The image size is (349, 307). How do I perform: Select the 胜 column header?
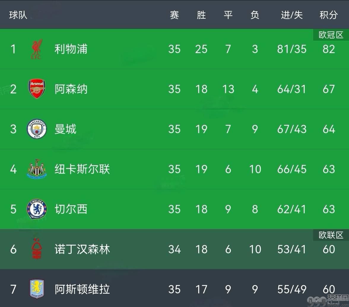pyautogui.click(x=201, y=15)
